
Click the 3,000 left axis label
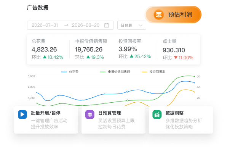(31, 76)
